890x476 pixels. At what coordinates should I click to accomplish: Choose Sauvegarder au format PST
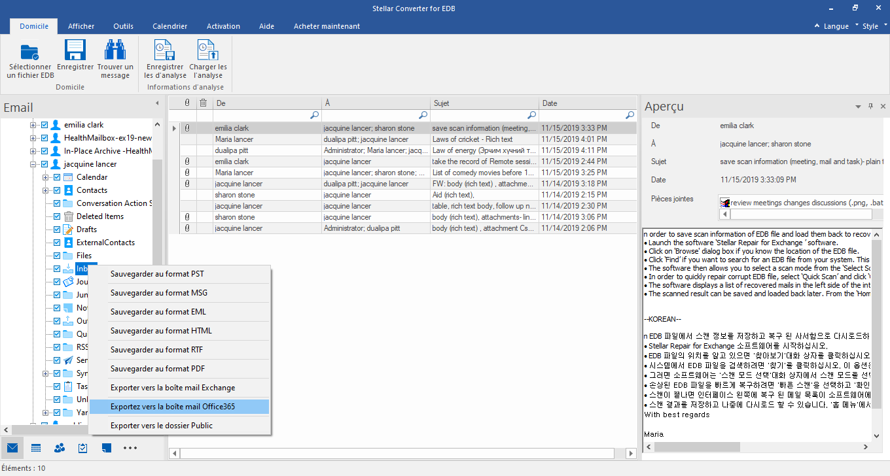tap(180, 274)
